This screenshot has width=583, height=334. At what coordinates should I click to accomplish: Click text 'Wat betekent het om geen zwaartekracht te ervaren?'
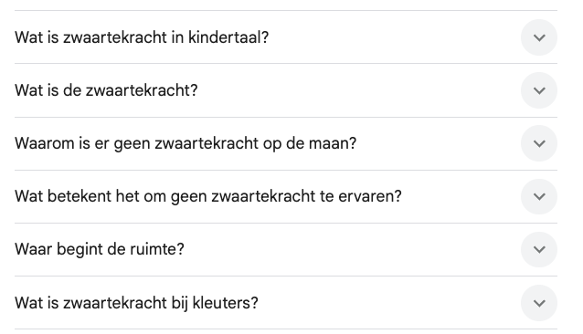(208, 196)
